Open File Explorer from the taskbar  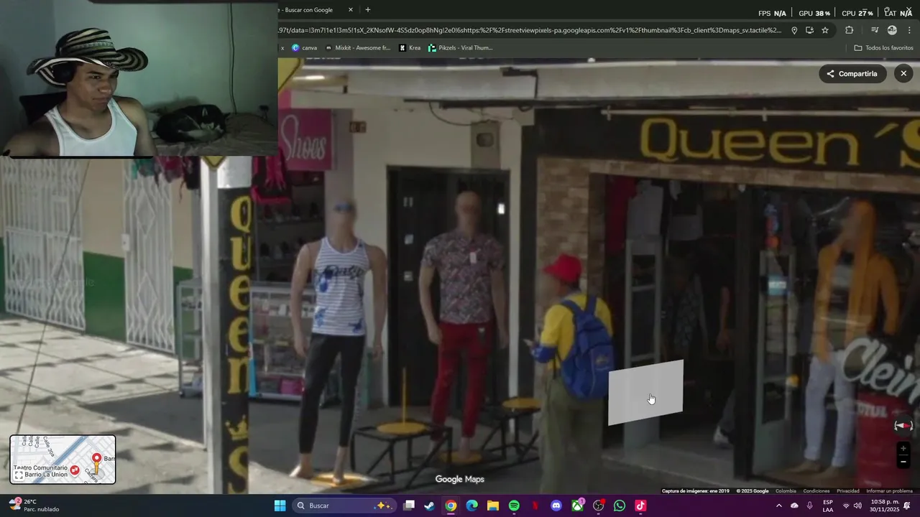(x=492, y=506)
